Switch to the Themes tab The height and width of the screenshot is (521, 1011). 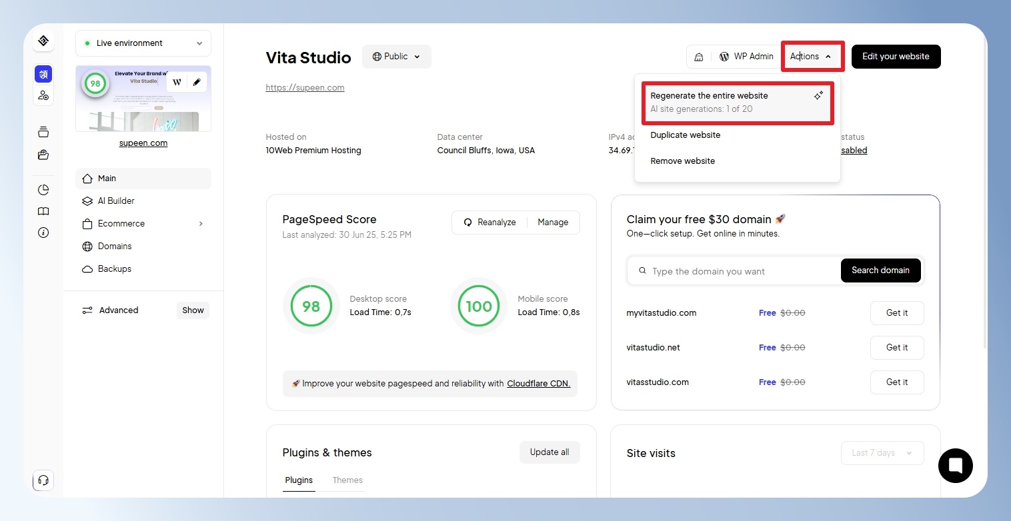347,480
